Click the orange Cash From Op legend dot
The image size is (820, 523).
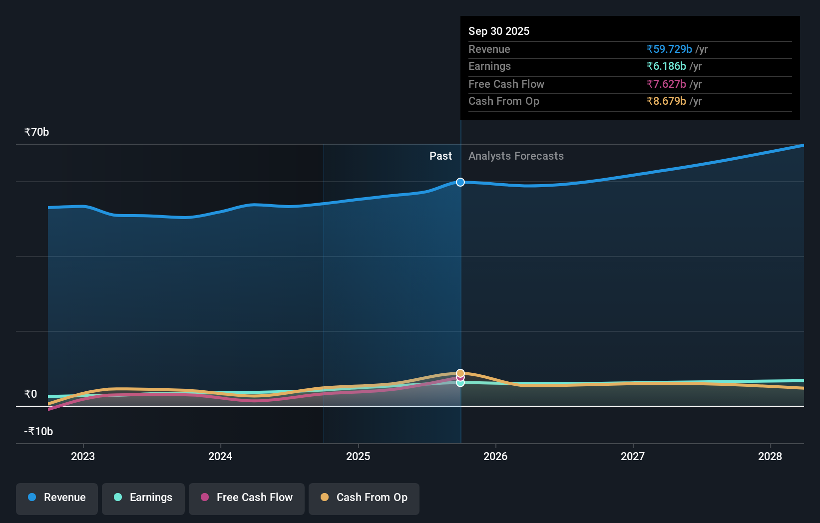[326, 498]
